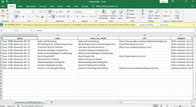Viewport: 196px width, 107px height.
Task: Open Find & Select magnifier
Action: tap(157, 15)
